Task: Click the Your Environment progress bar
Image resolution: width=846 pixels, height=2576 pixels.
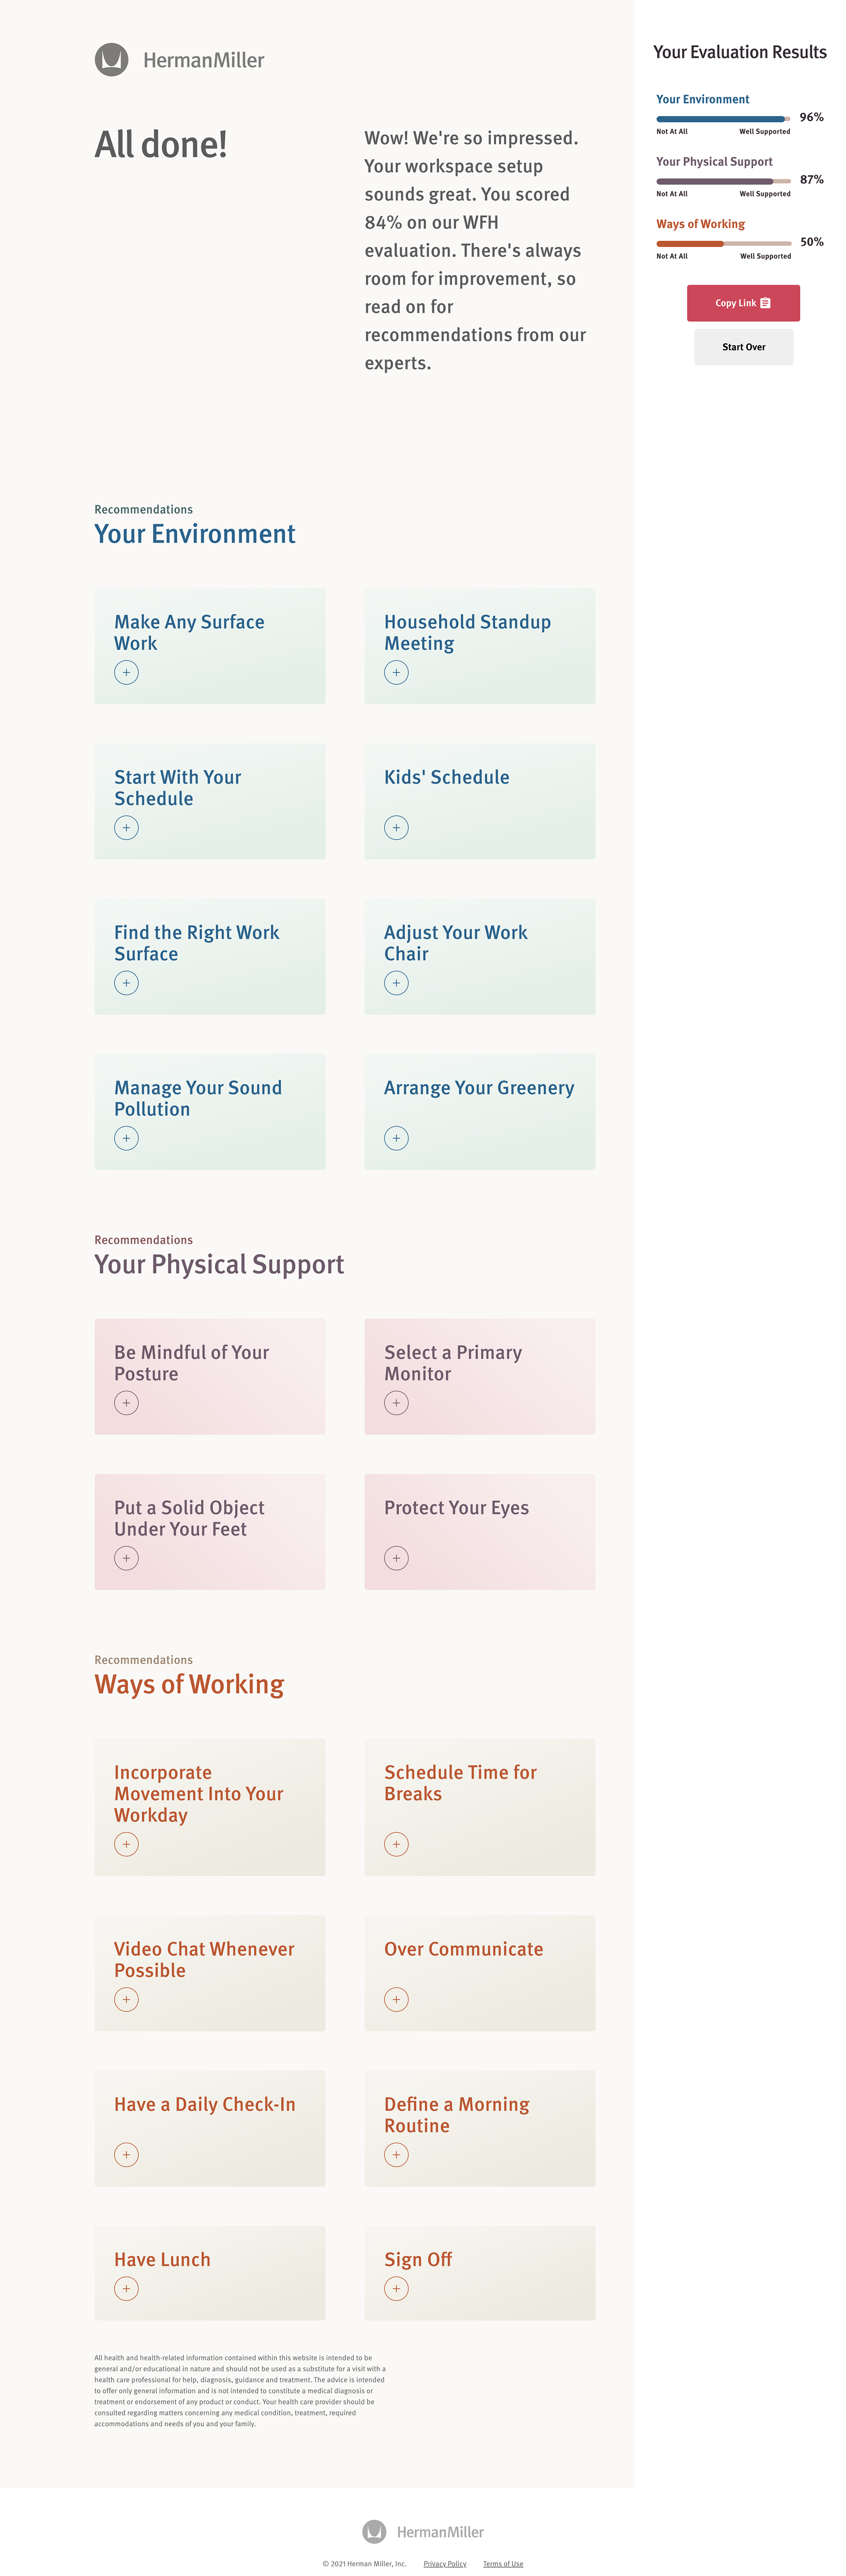Action: coord(723,119)
